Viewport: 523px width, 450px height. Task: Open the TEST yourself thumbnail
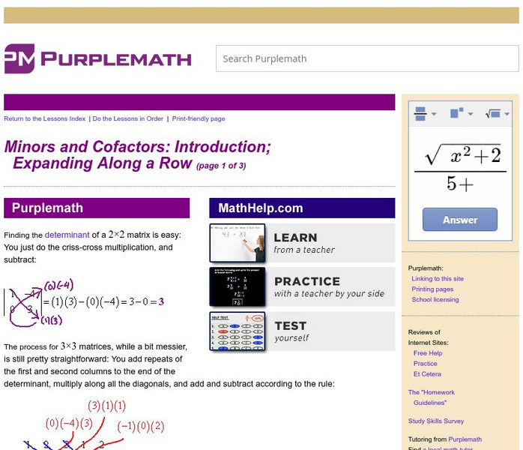coord(238,331)
